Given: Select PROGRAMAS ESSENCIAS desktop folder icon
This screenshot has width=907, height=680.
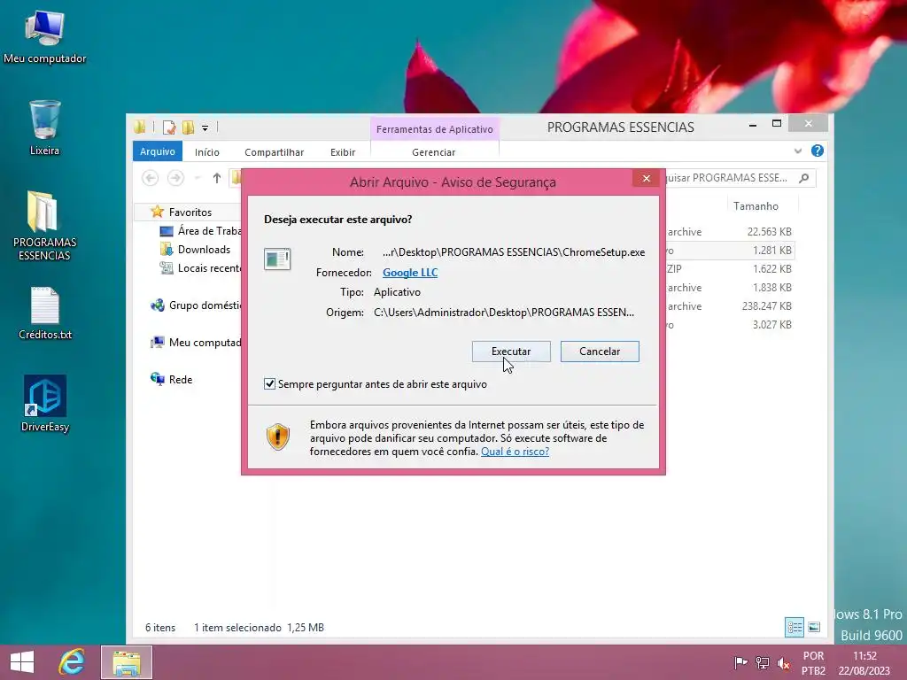Looking at the screenshot, I should click(44, 226).
